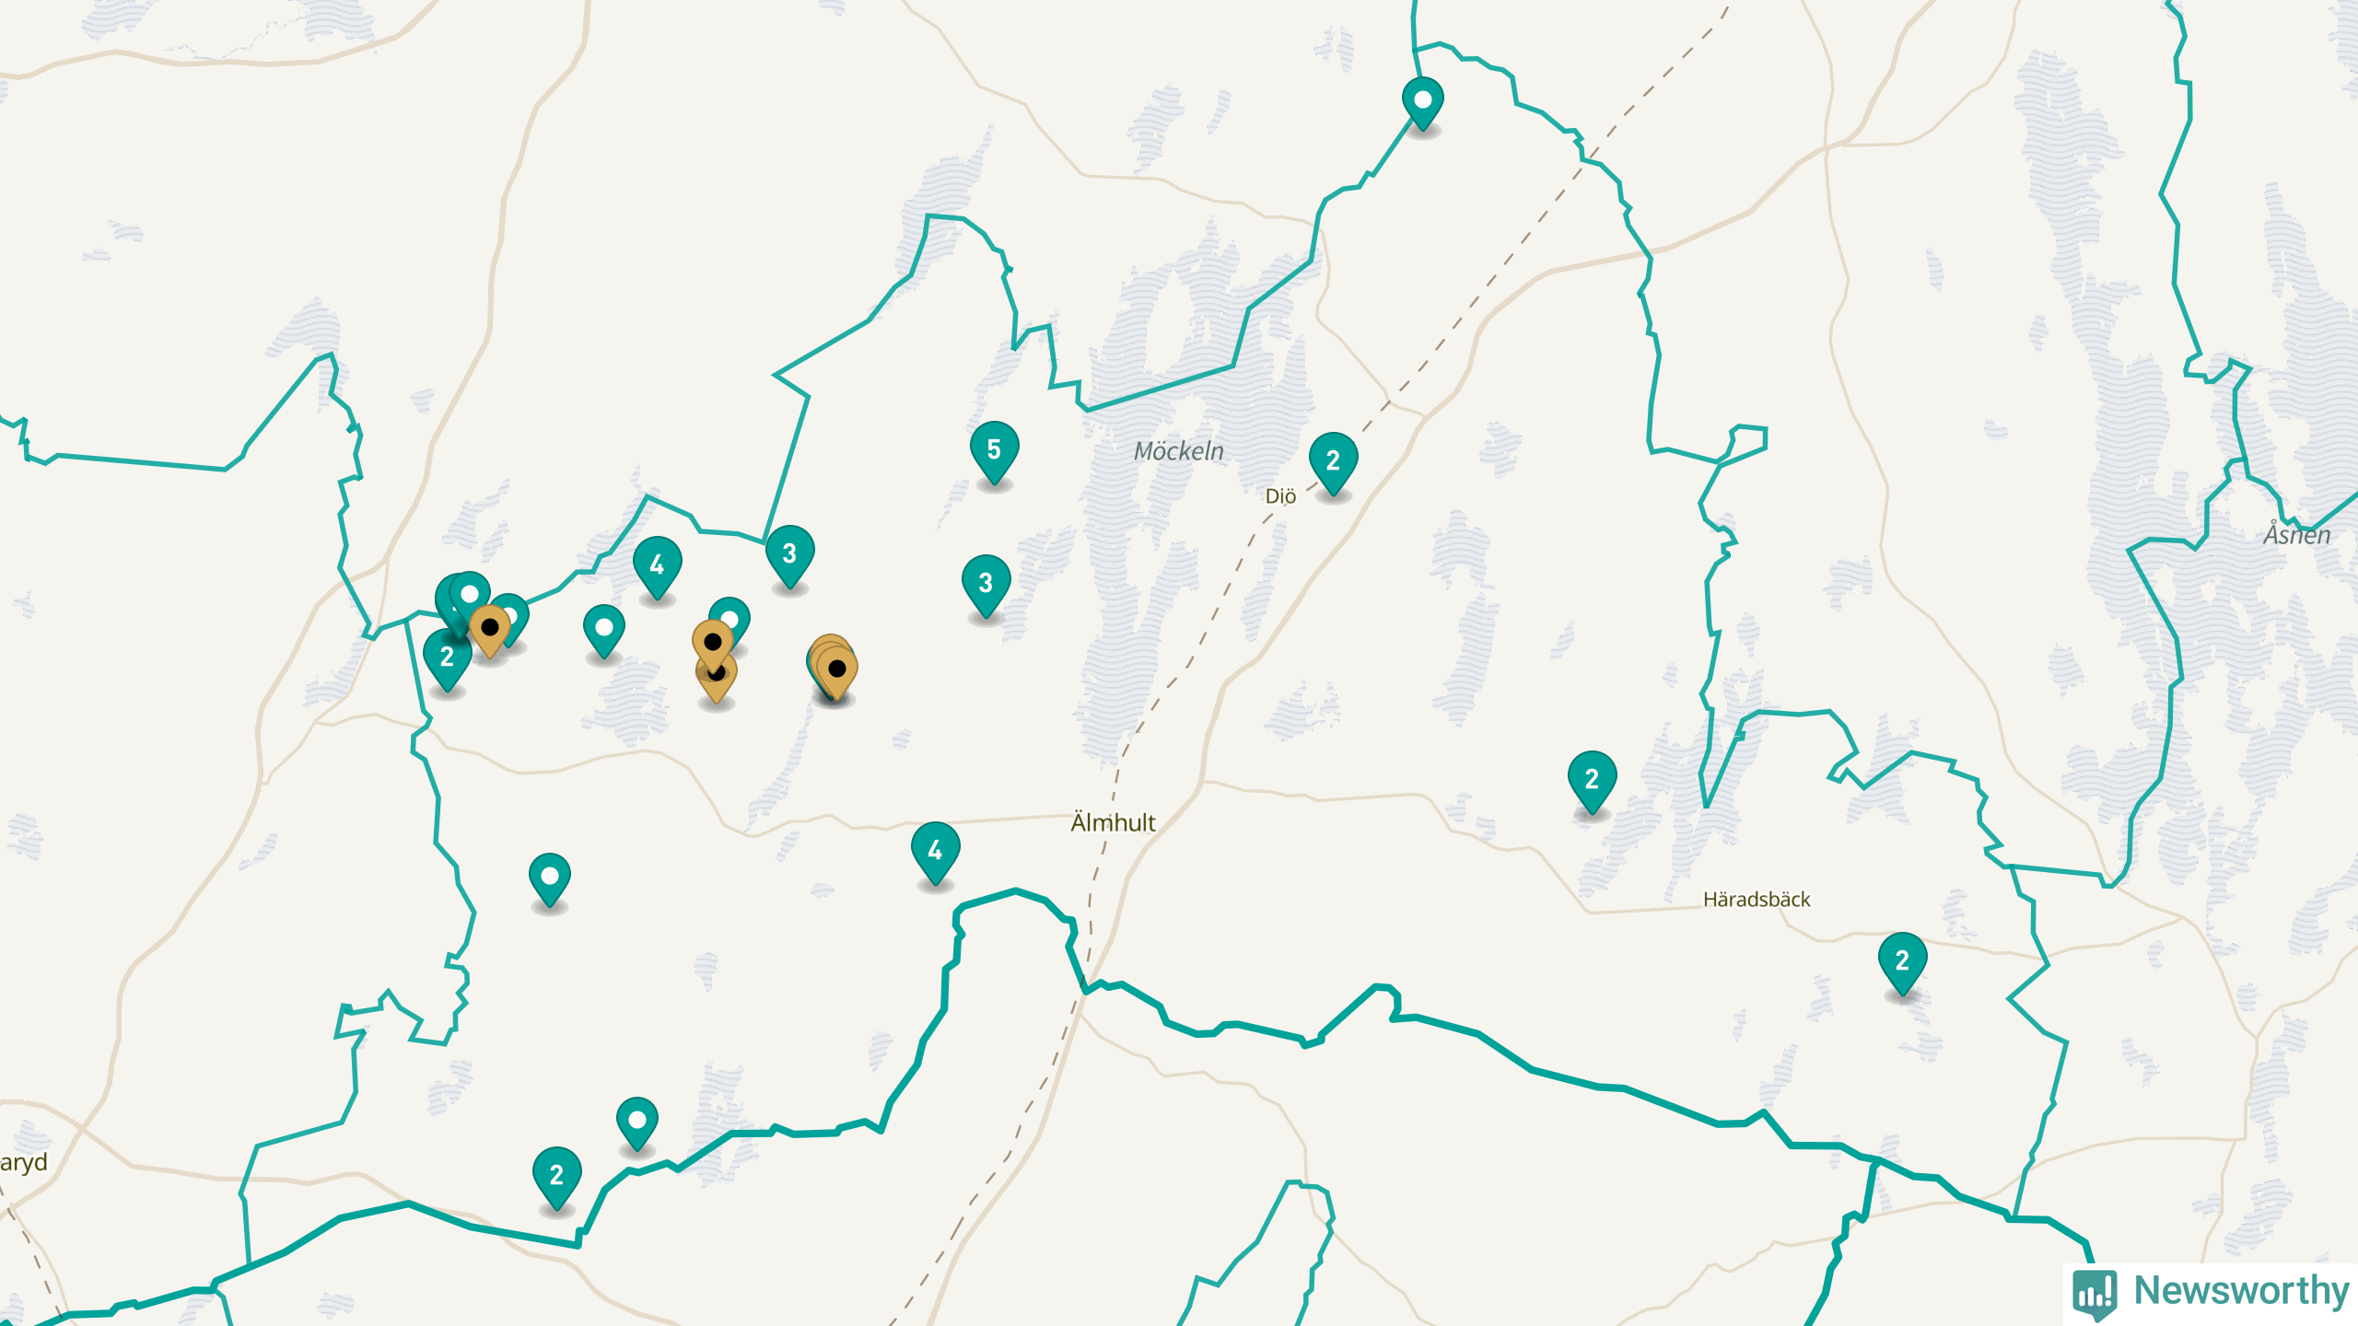
Task: Select the cluster marker 2 near Diö
Action: (x=1333, y=462)
